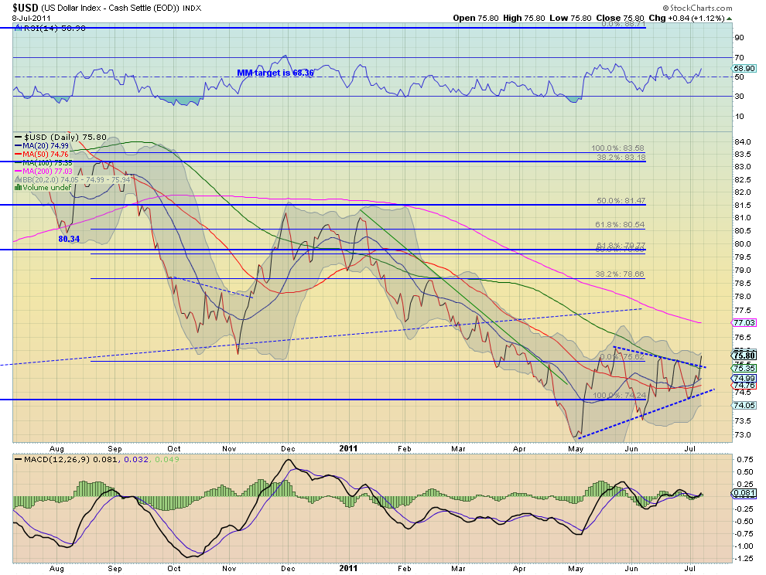Open the StockCharts.com copyright link
Screen dimensions: 766x575
[x=698, y=8]
